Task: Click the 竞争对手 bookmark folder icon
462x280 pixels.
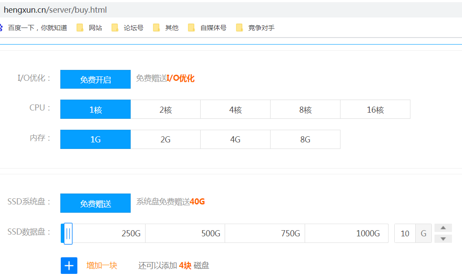Action: [x=240, y=27]
